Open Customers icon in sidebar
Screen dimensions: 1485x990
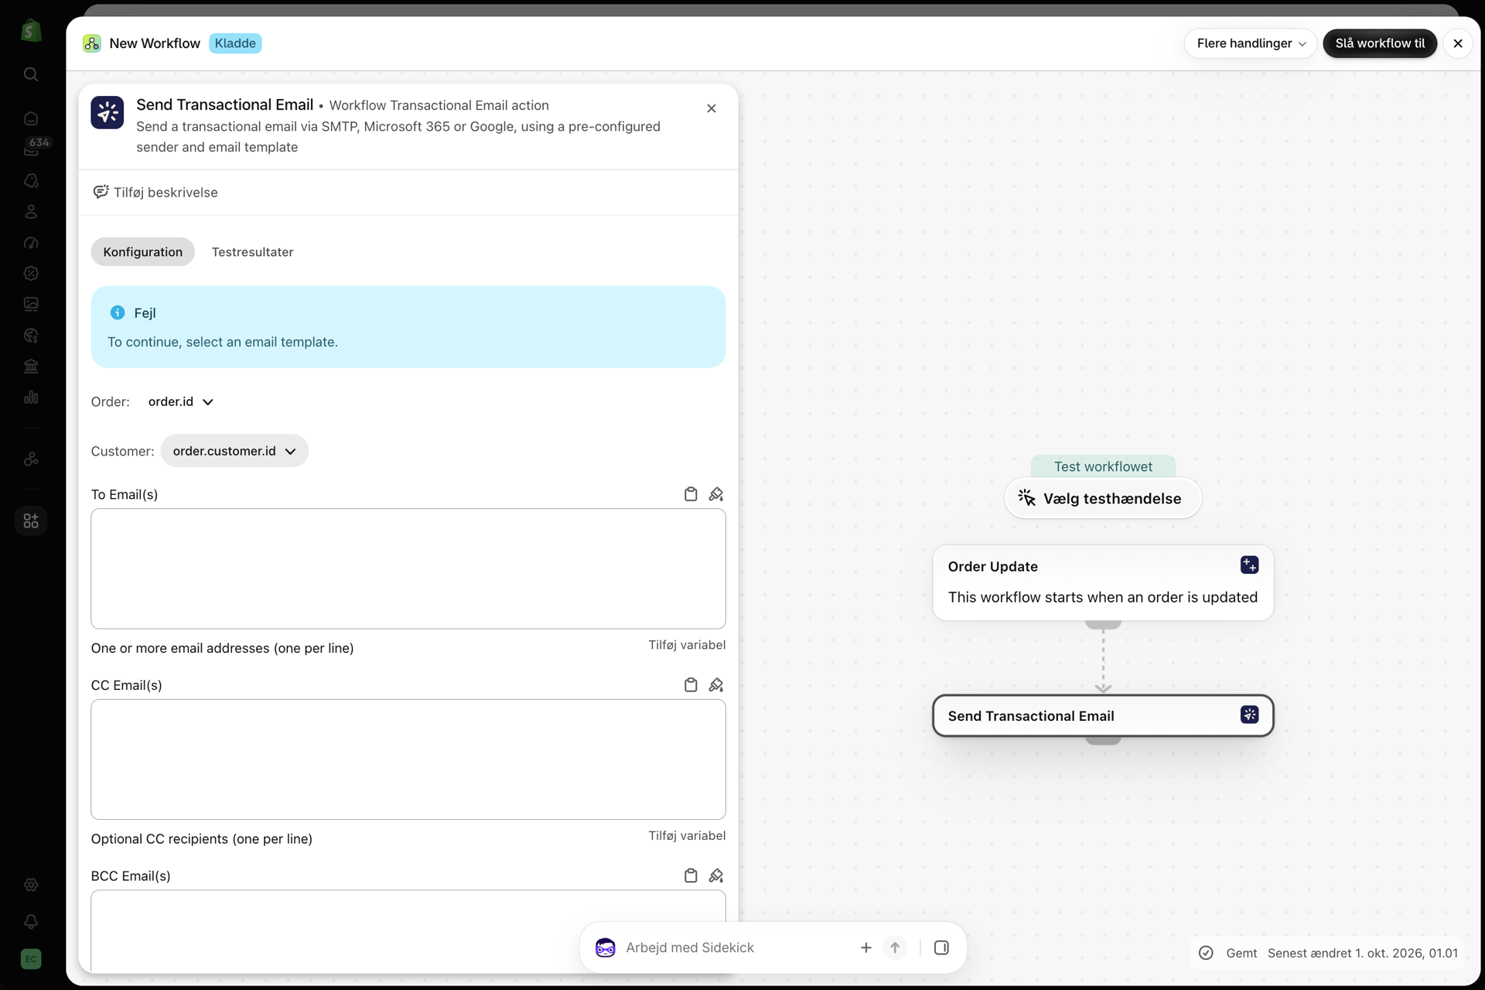point(31,211)
